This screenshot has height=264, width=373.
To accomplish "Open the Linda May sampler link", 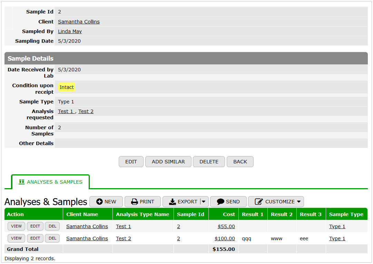I will (x=70, y=31).
